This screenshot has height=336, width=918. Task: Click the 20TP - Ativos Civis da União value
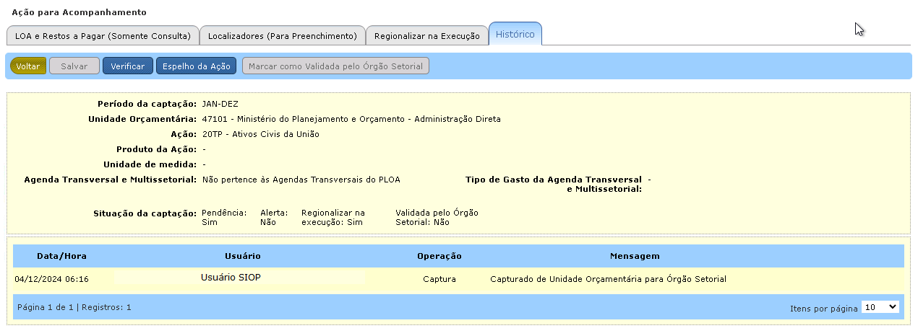(260, 134)
